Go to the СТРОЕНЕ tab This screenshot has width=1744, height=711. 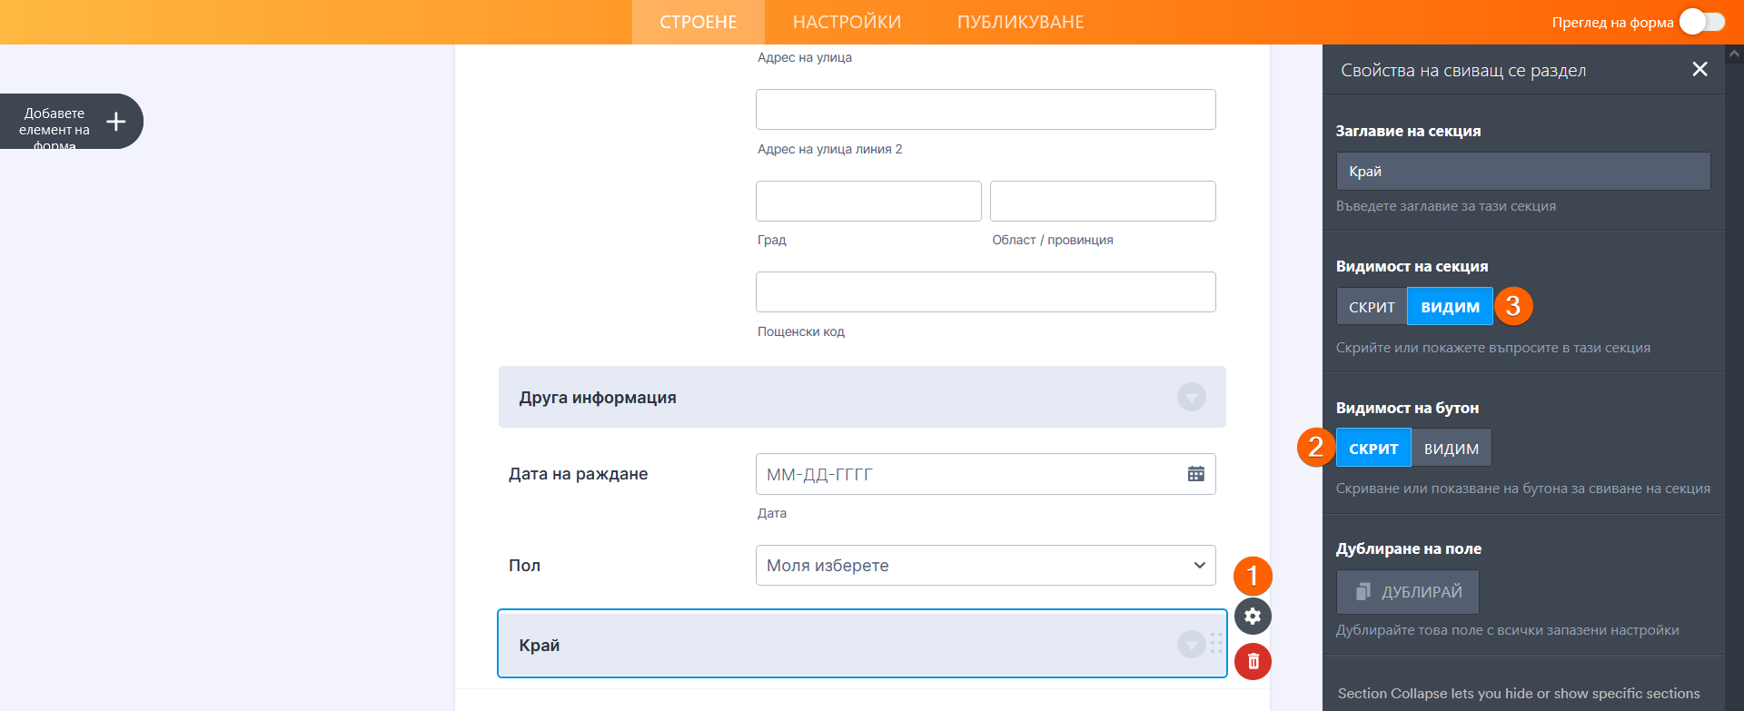[699, 22]
